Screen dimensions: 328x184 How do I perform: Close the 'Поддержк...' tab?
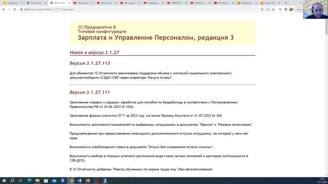[x=22, y=3]
